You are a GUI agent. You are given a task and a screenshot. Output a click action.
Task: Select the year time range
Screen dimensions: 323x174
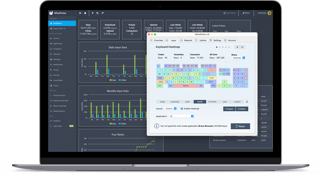tap(225, 102)
